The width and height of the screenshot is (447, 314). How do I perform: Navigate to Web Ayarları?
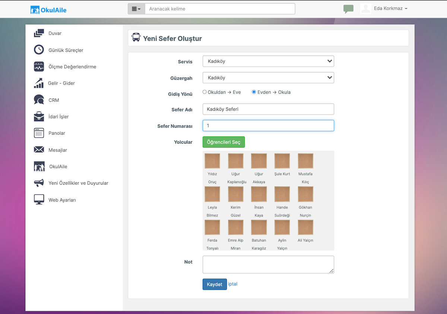tap(62, 200)
